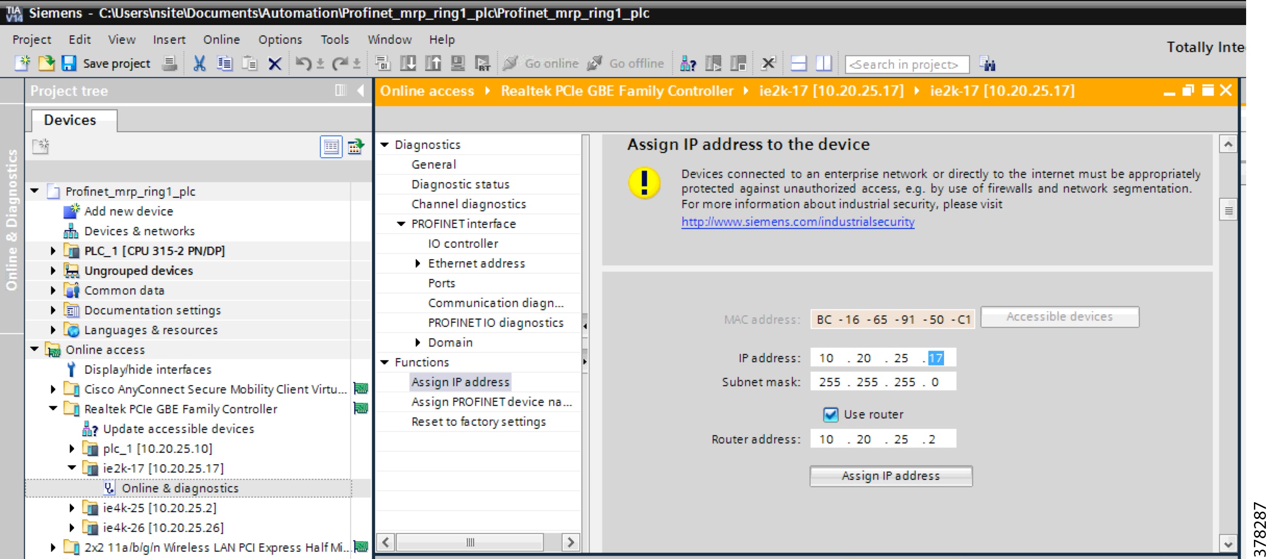Expand plc_1 [10.20.25.10] node
1268x559 pixels.
pos(72,449)
